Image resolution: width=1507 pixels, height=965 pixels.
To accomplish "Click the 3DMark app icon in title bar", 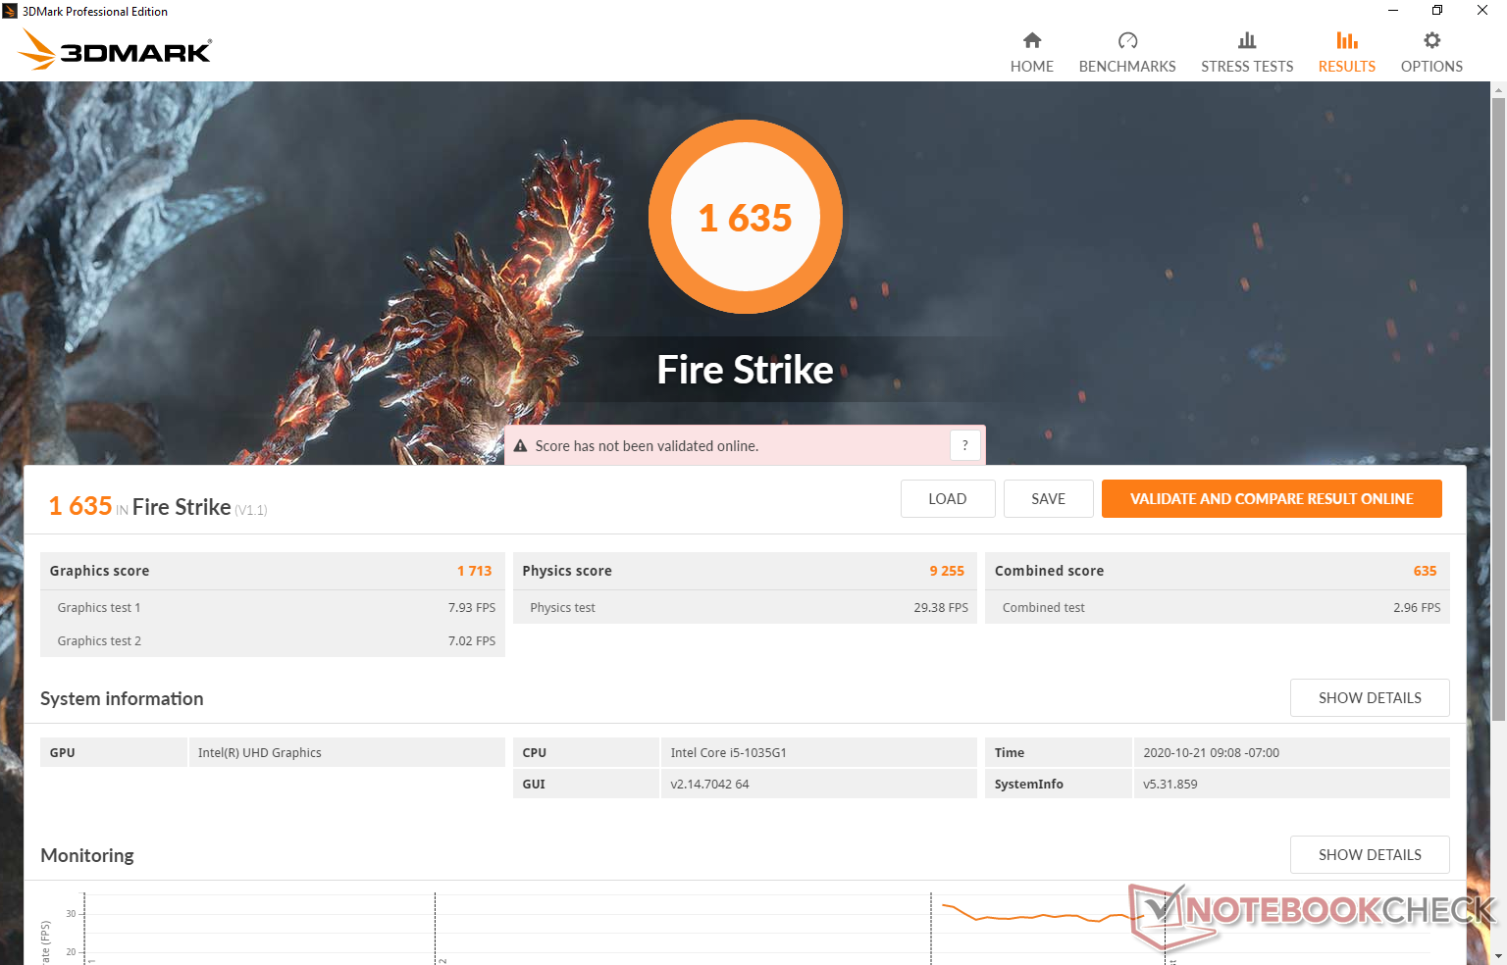I will coord(10,11).
